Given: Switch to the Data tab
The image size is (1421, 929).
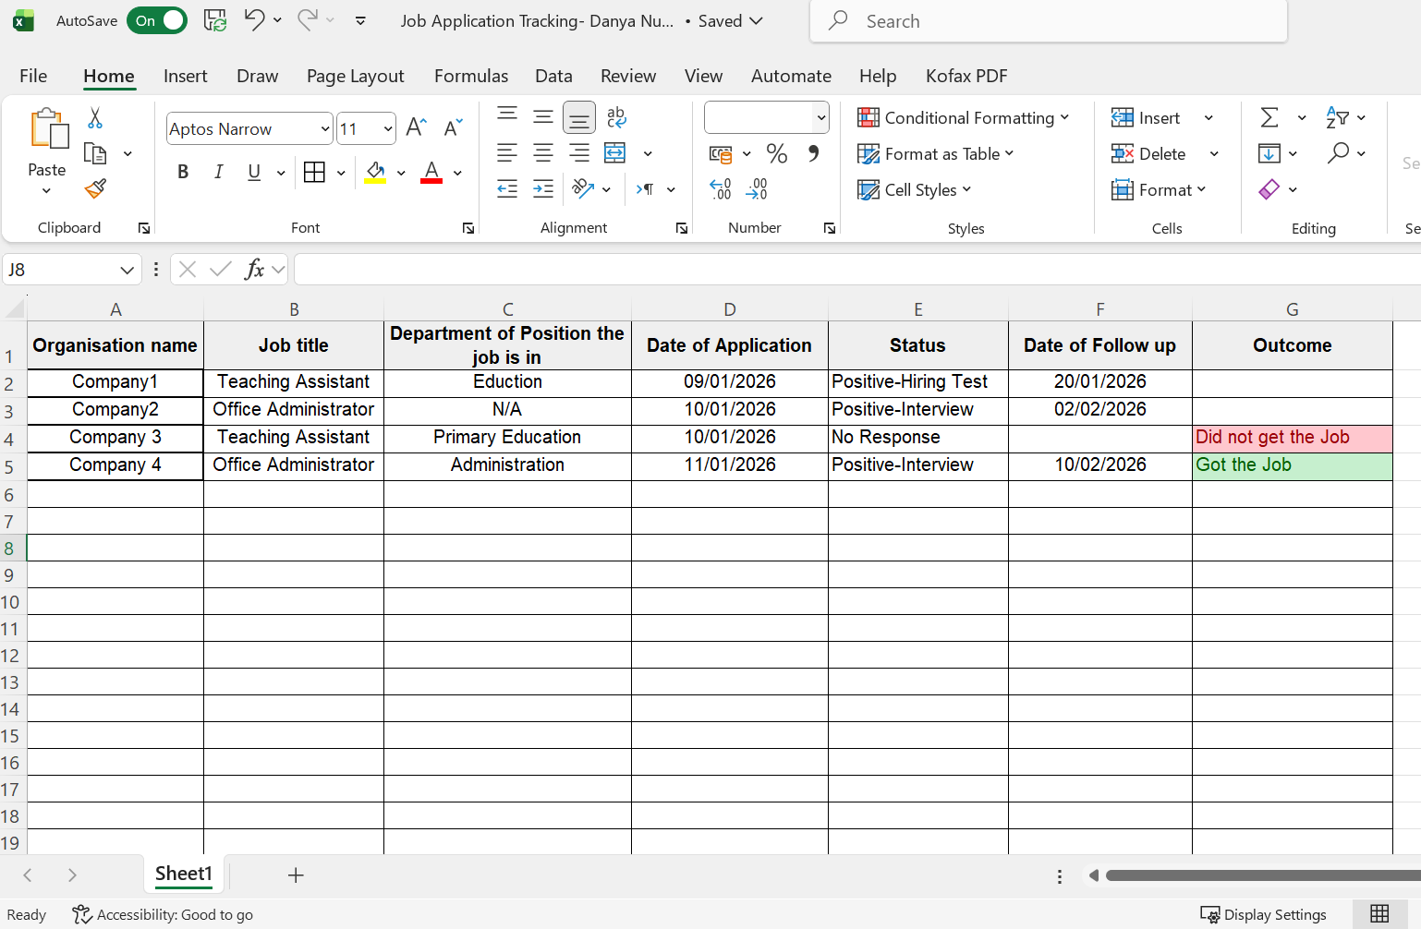Looking at the screenshot, I should click(553, 76).
